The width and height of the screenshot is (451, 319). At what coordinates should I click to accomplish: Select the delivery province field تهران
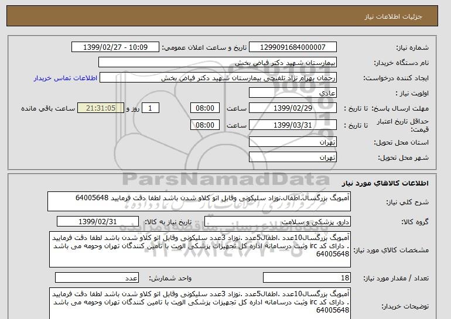[x=292, y=142]
